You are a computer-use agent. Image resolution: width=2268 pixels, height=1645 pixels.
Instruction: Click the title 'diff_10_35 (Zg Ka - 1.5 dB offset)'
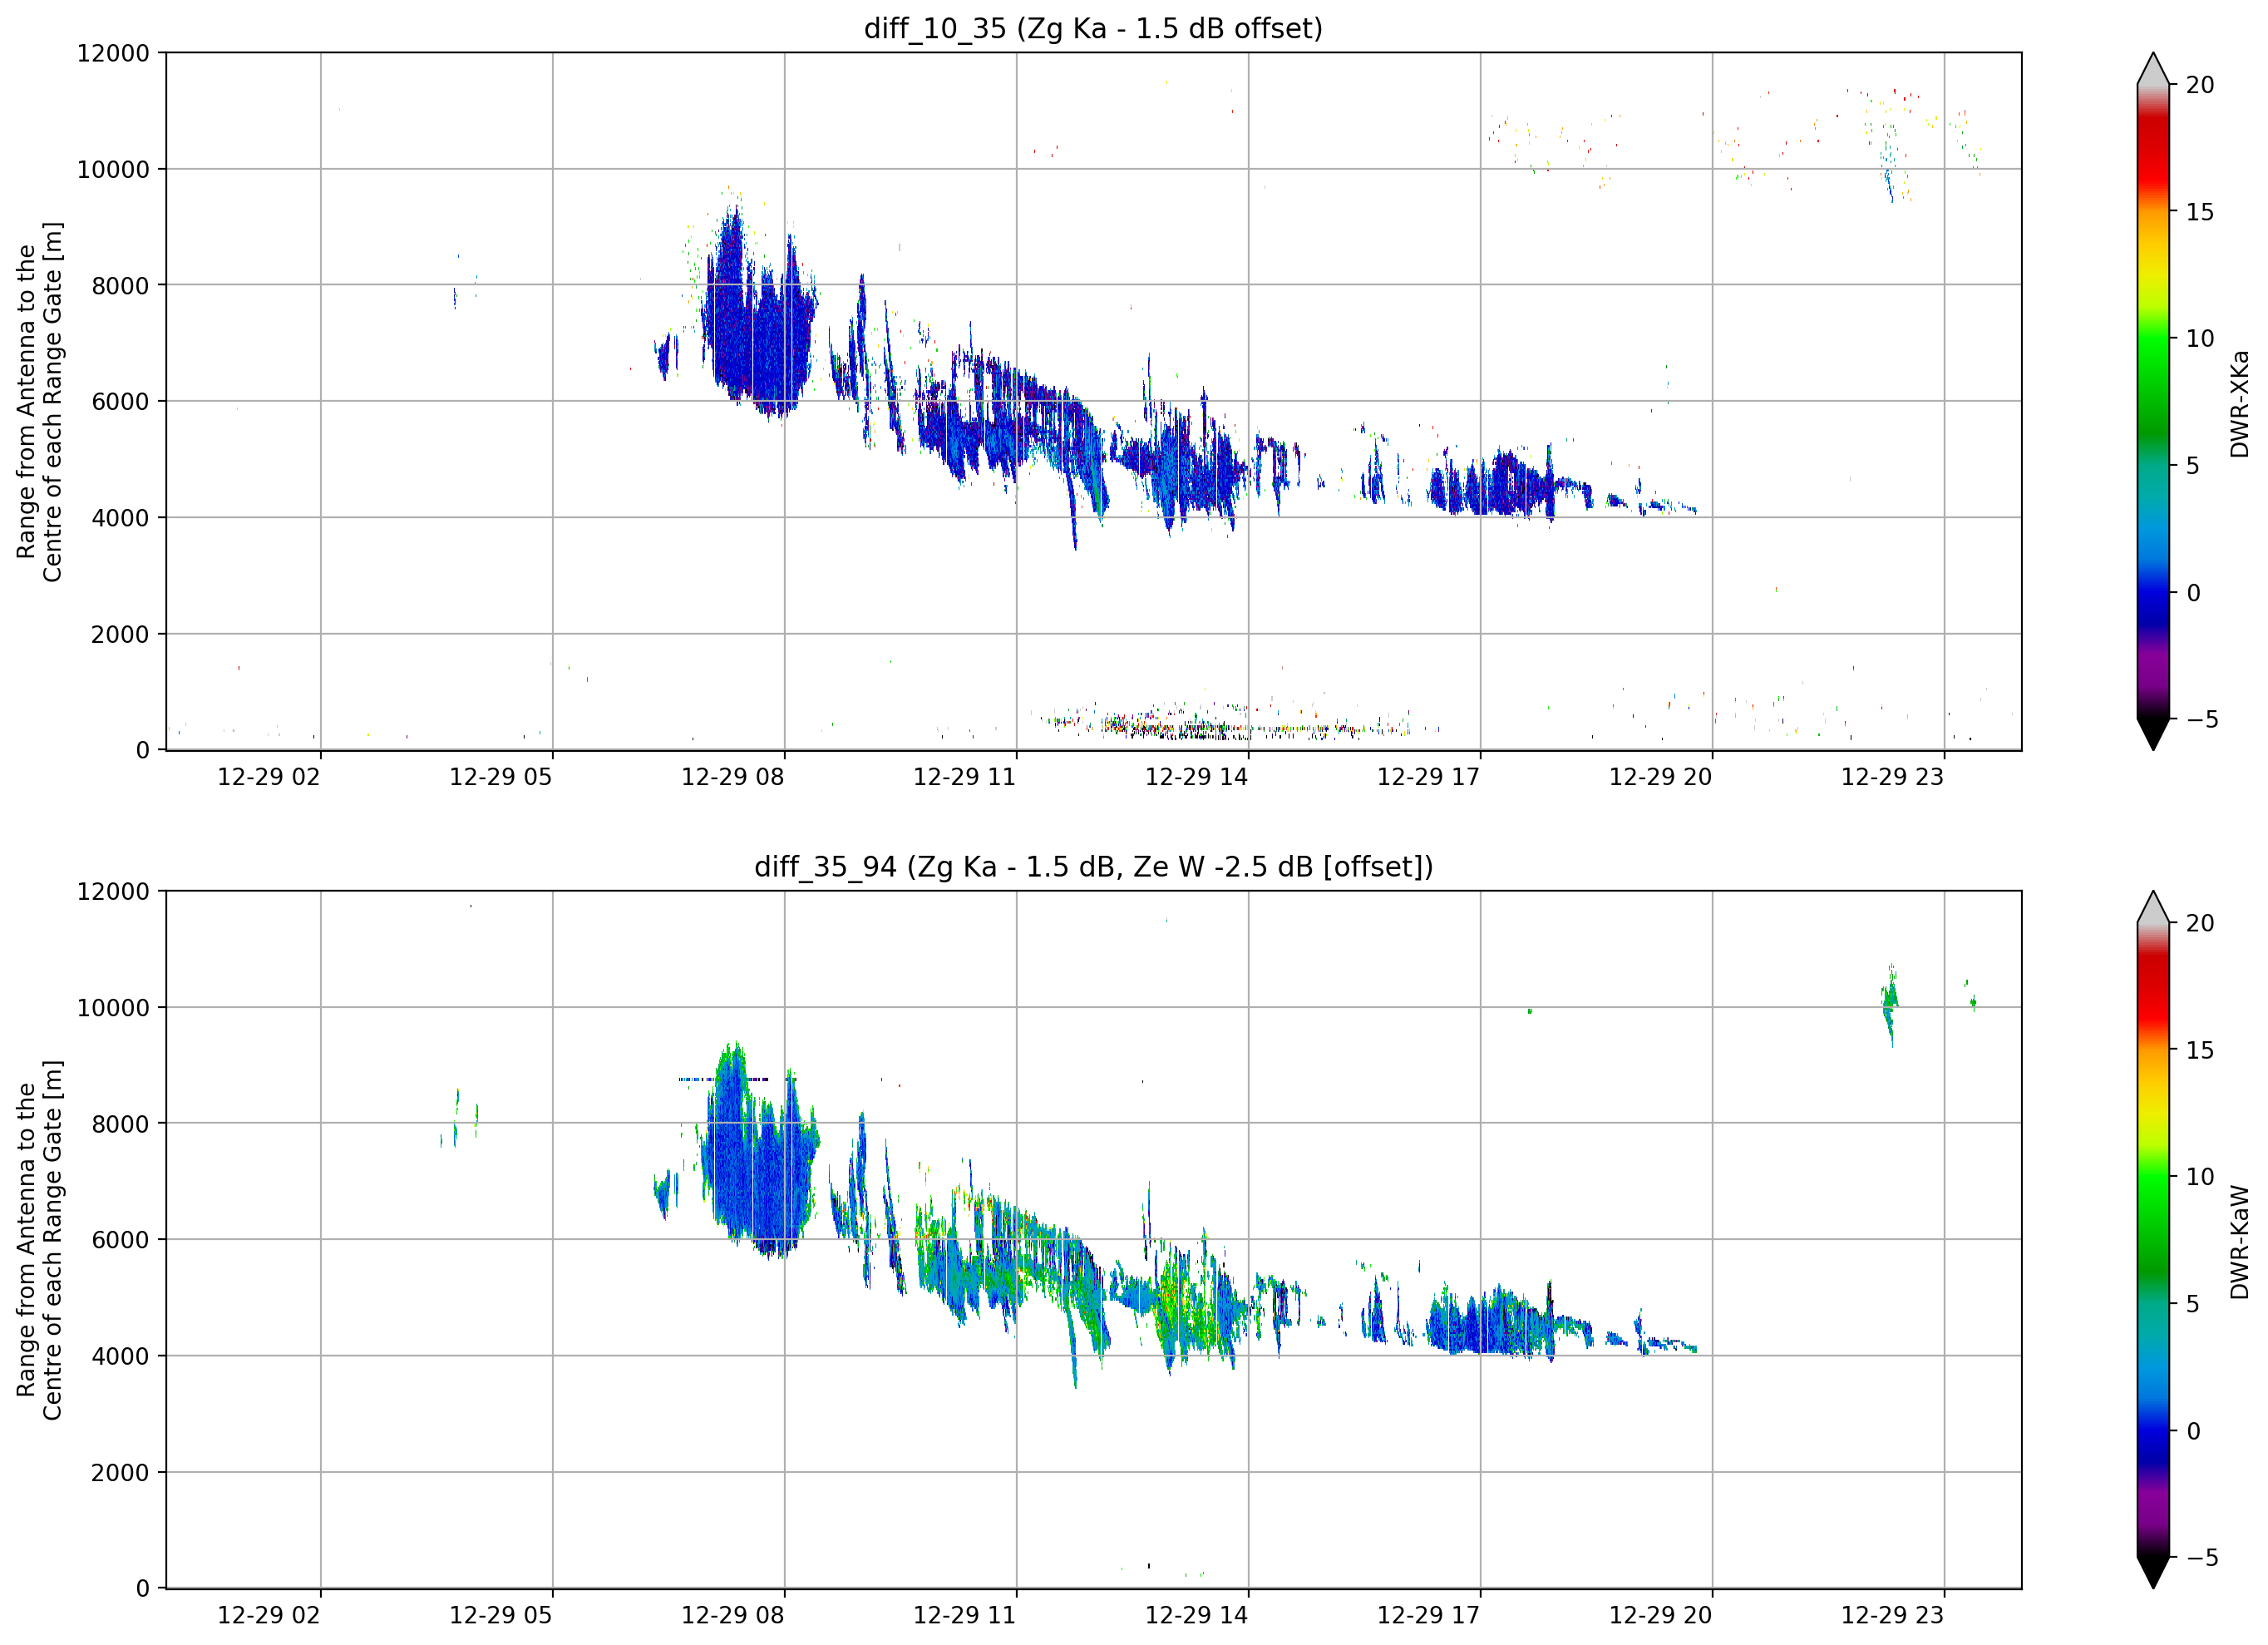pyautogui.click(x=1093, y=29)
